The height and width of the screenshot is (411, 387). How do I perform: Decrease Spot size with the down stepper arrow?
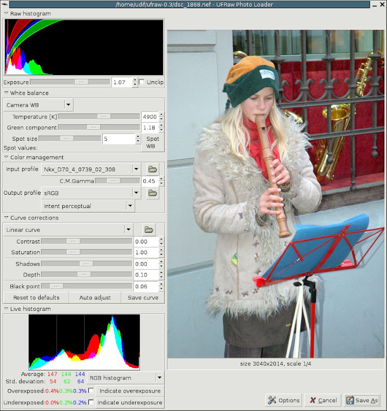pos(138,141)
